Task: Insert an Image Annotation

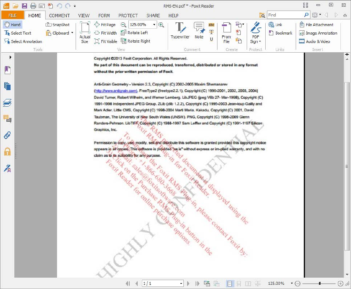Action: click(x=318, y=33)
